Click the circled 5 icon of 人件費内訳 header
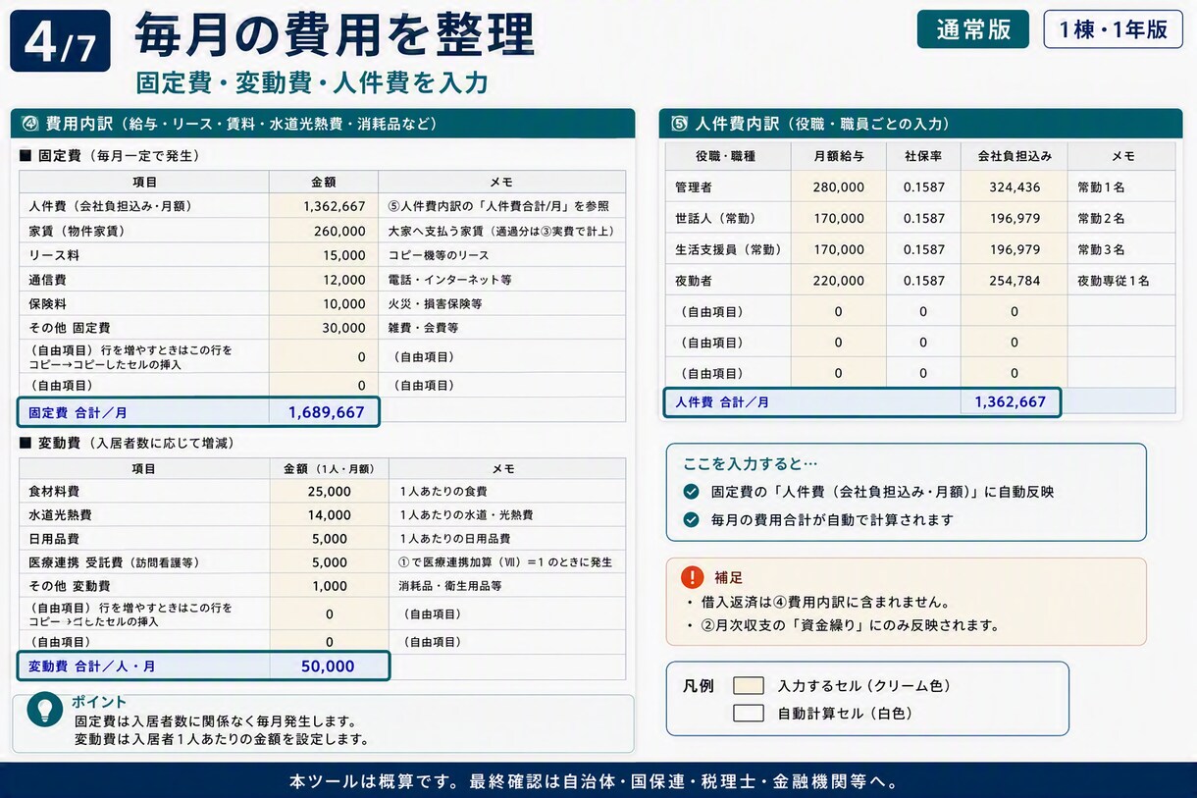The height and width of the screenshot is (798, 1197). (x=679, y=124)
